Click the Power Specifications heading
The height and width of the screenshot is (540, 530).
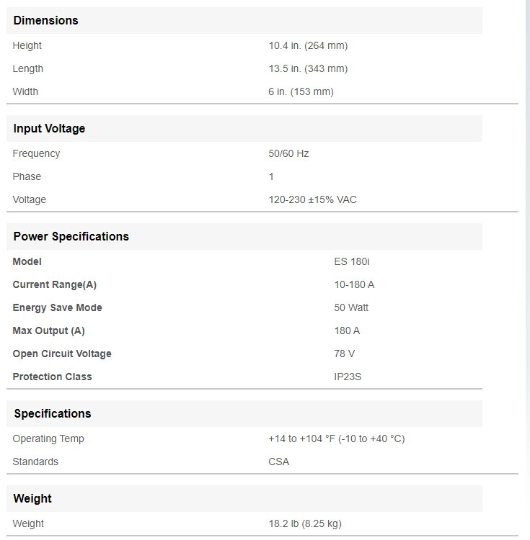point(71,236)
